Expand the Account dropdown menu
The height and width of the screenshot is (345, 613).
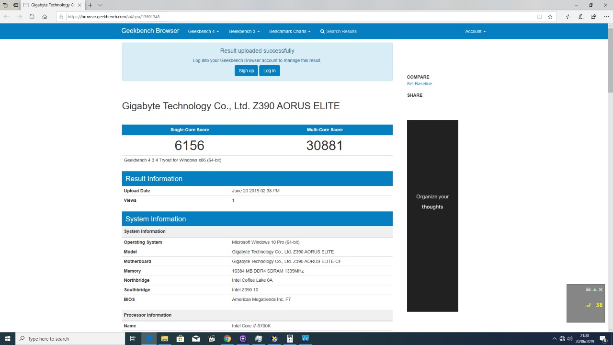(476, 32)
